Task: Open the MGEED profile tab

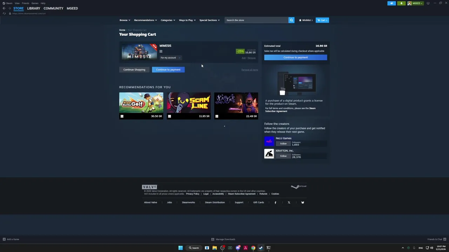Action: pyautogui.click(x=72, y=8)
